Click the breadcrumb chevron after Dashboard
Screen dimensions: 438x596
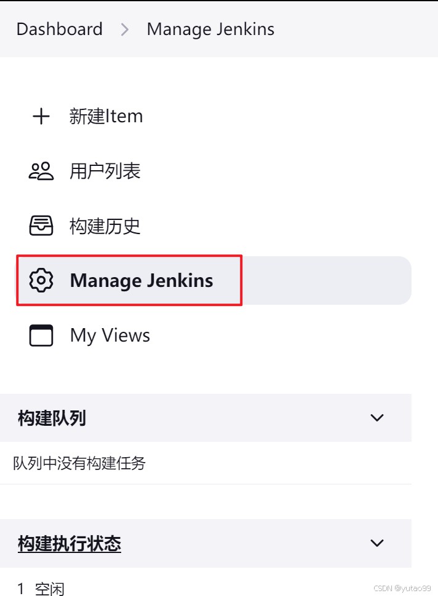(124, 29)
